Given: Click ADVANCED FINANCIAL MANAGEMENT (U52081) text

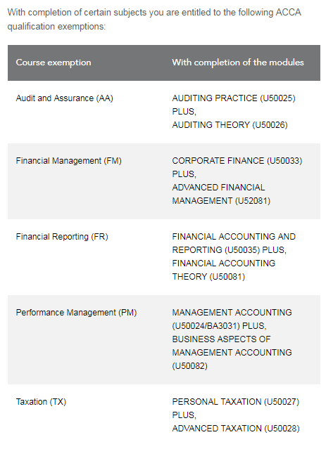Looking at the screenshot, I should coord(221,194).
